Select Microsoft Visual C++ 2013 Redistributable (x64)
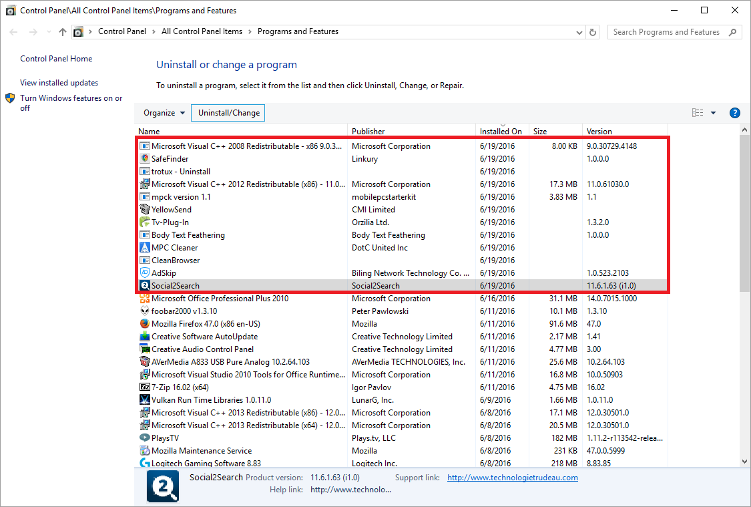This screenshot has width=751, height=507. click(x=402, y=426)
